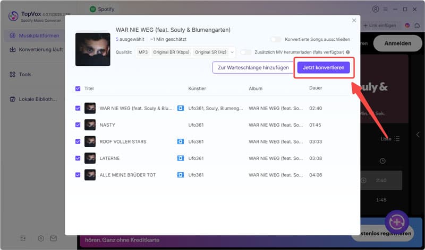Click the 01:45 duration cell
The image size is (425, 250).
click(x=315, y=125)
